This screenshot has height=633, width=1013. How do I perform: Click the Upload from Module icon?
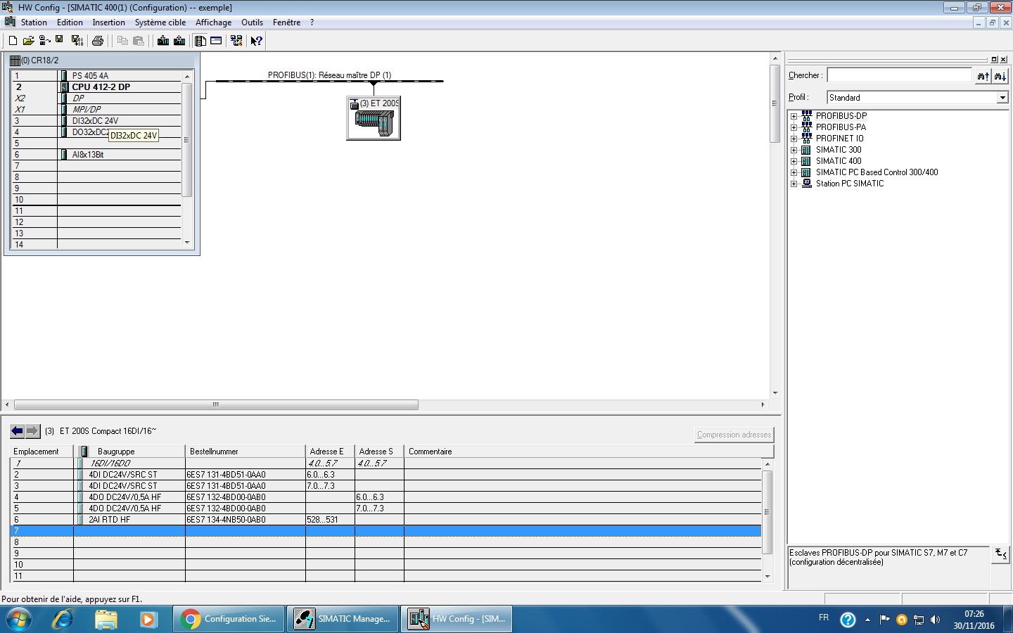click(179, 41)
